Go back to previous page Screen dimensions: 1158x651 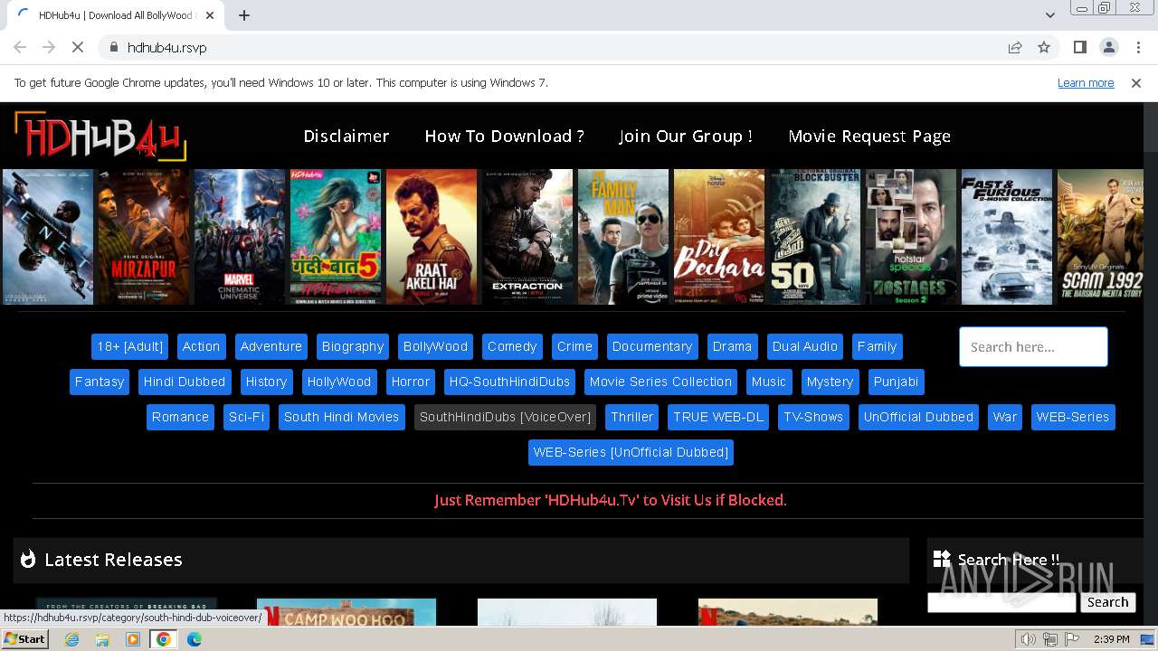point(20,47)
